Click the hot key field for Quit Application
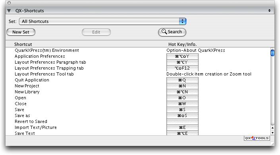The image size is (280, 155). click(182, 80)
